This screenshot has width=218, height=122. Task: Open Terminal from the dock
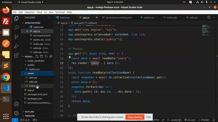click(x=6, y=99)
